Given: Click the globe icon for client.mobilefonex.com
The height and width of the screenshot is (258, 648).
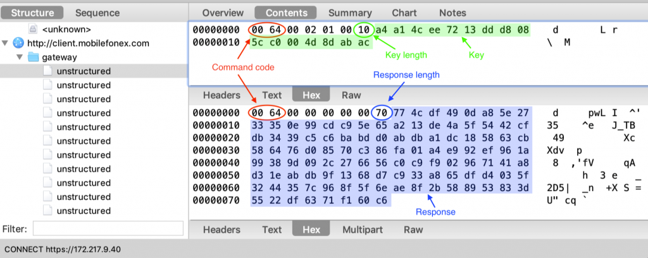Looking at the screenshot, I should (x=18, y=43).
